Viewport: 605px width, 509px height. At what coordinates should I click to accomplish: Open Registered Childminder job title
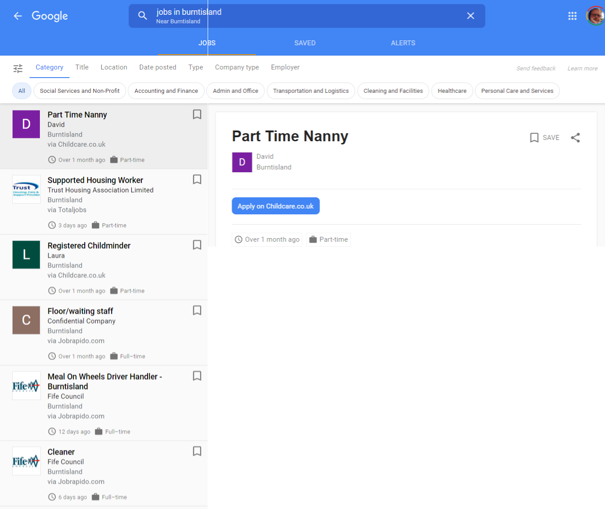[89, 246]
